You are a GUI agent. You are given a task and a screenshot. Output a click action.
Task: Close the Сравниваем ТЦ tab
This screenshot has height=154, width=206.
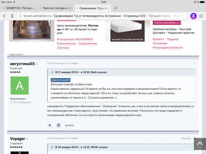pos(77,8)
